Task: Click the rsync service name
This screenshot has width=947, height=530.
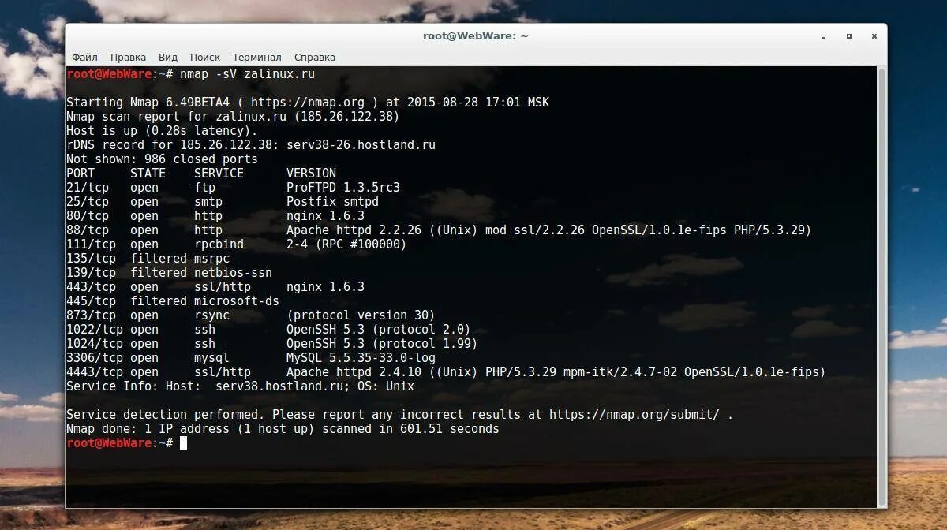Action: click(212, 315)
